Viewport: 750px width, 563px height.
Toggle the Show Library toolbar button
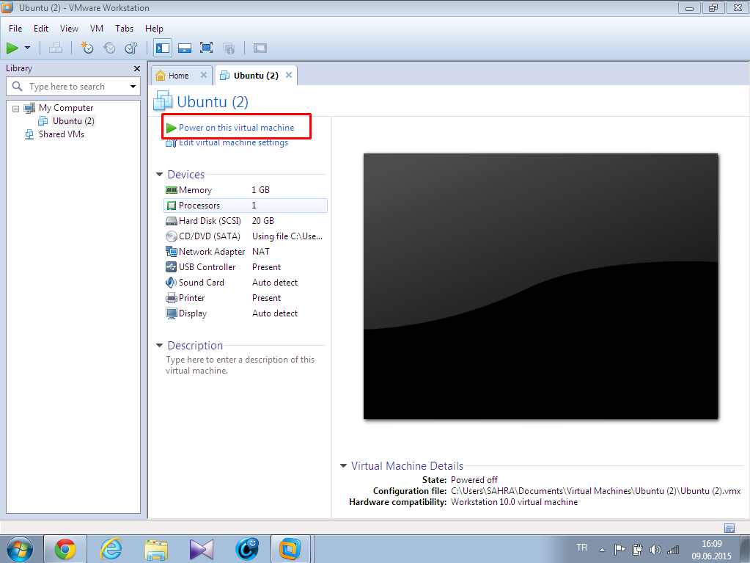(x=163, y=48)
